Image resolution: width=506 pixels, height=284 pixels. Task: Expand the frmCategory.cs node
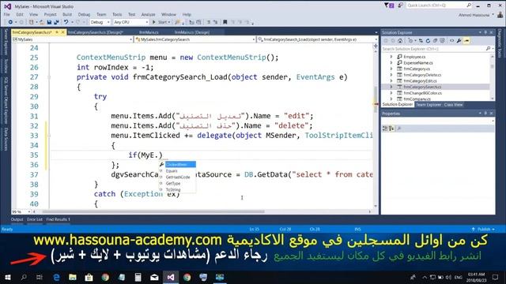(x=391, y=69)
